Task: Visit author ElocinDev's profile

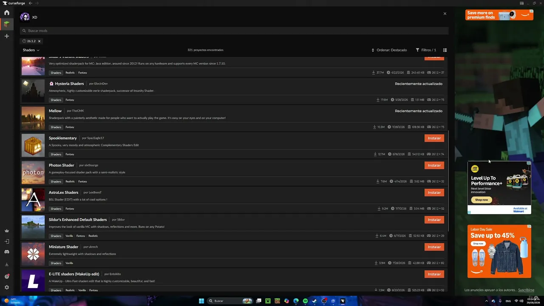Action: click(x=101, y=84)
